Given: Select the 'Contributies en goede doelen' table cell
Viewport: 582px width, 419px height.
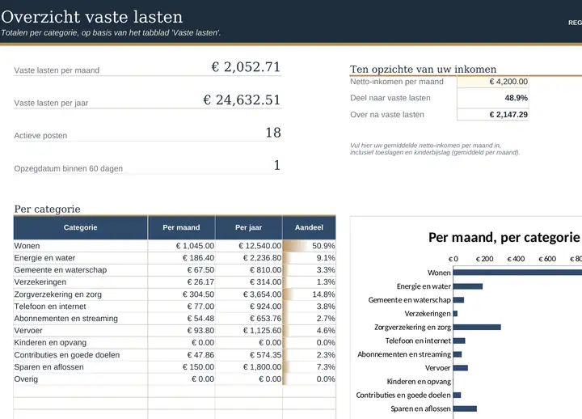Looking at the screenshot, I should click(81, 355).
